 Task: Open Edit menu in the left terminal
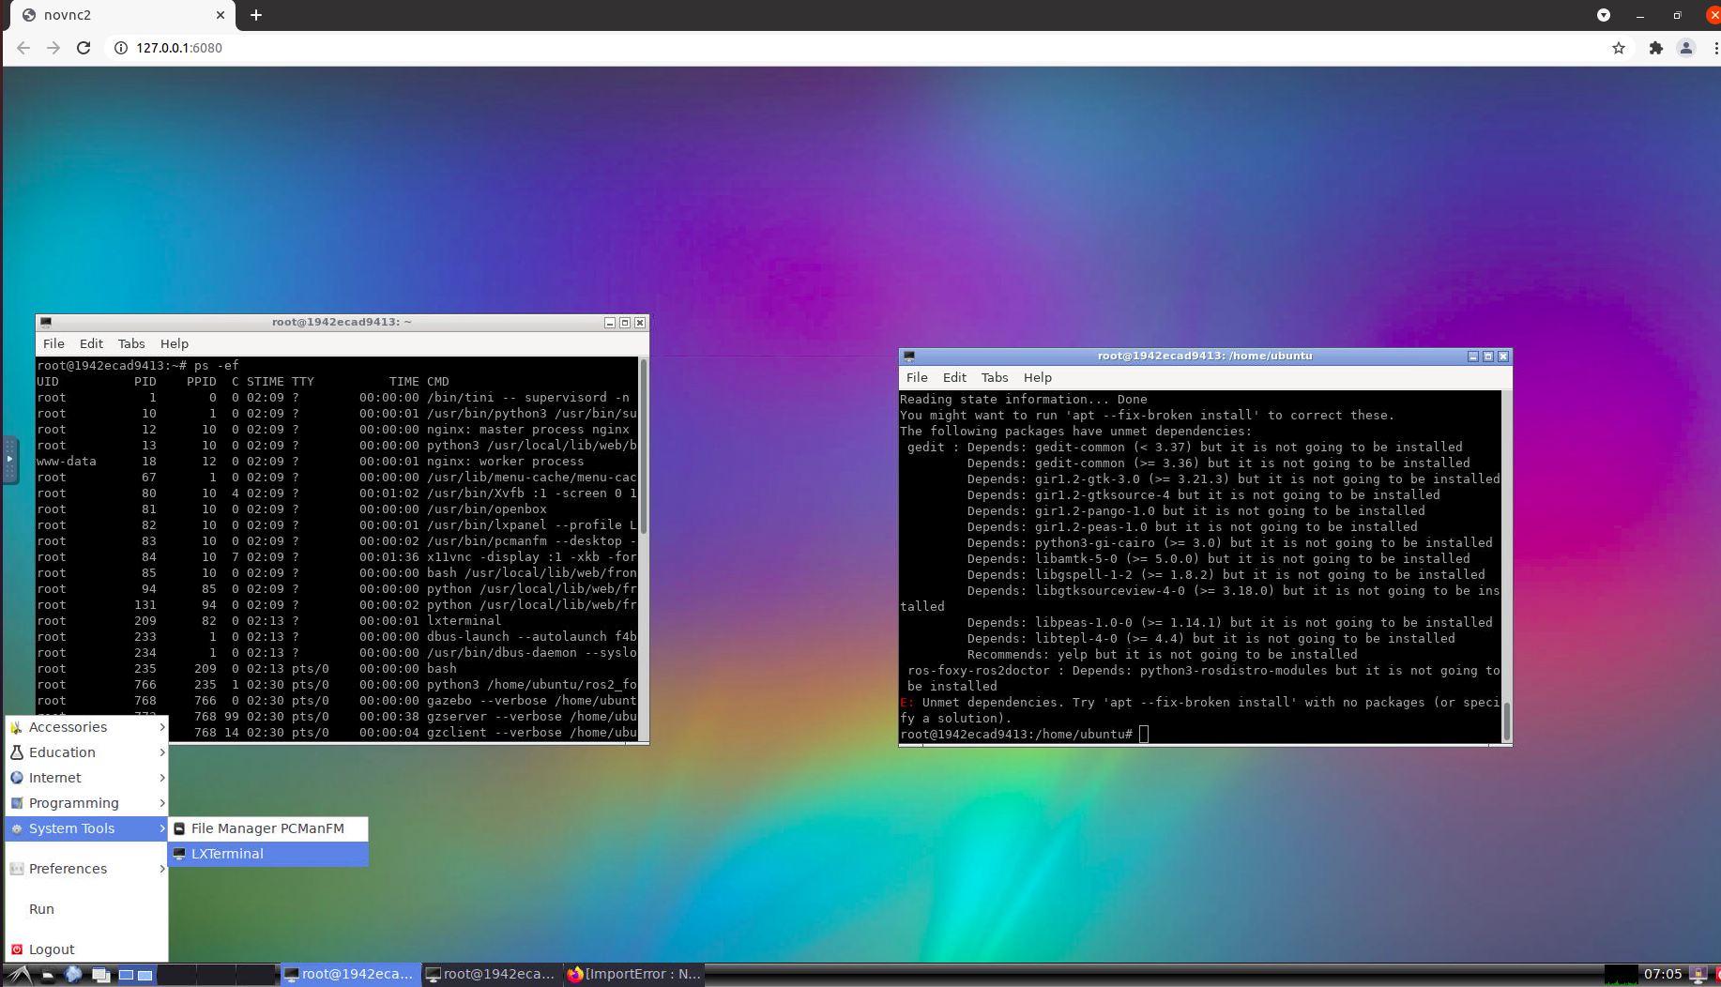pos(92,344)
